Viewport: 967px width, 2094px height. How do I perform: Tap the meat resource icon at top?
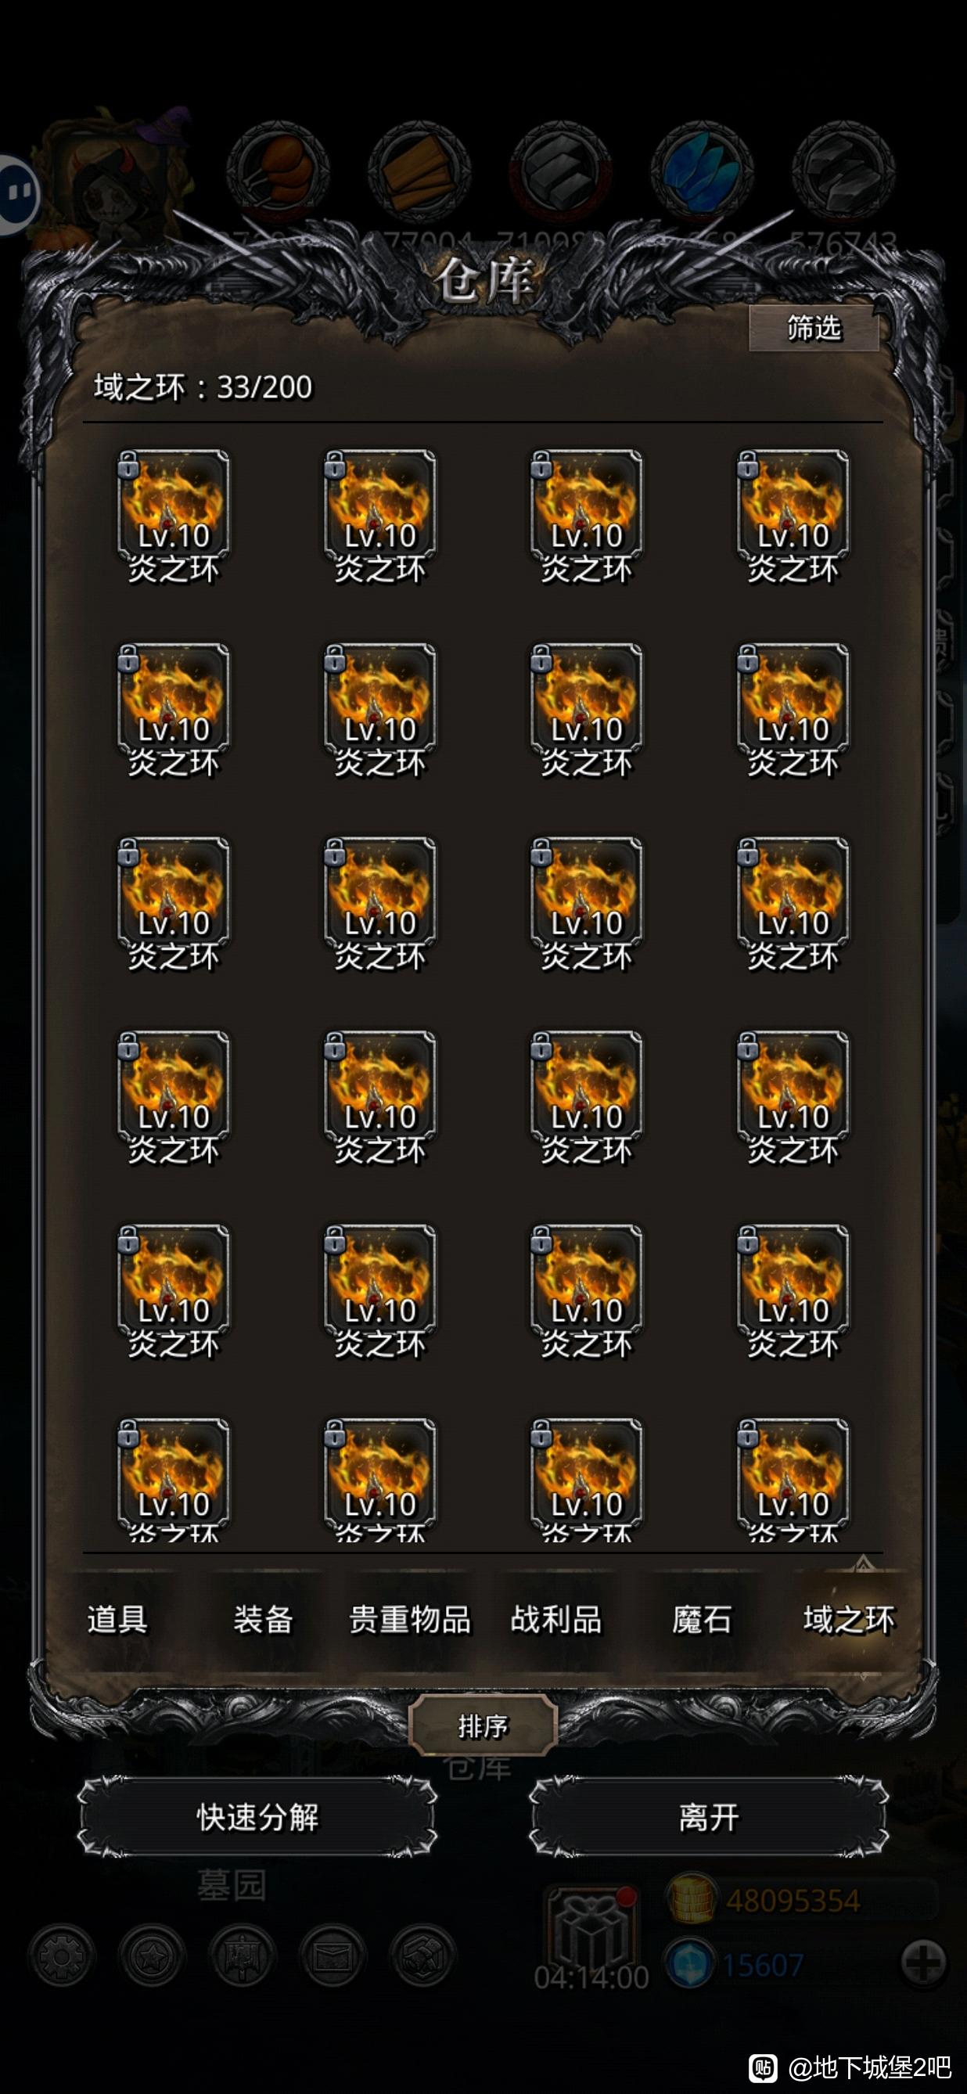(278, 172)
